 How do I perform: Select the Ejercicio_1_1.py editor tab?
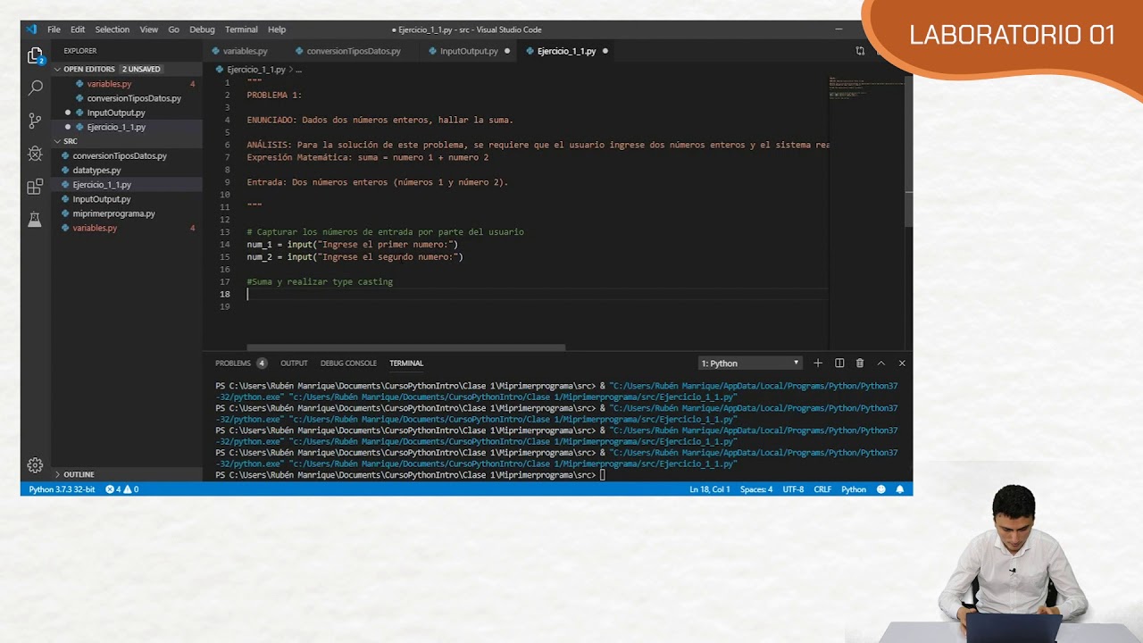pos(566,51)
